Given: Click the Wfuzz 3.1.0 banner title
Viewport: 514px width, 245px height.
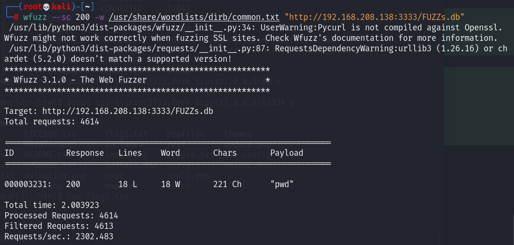Looking at the screenshot, I should tap(75, 80).
